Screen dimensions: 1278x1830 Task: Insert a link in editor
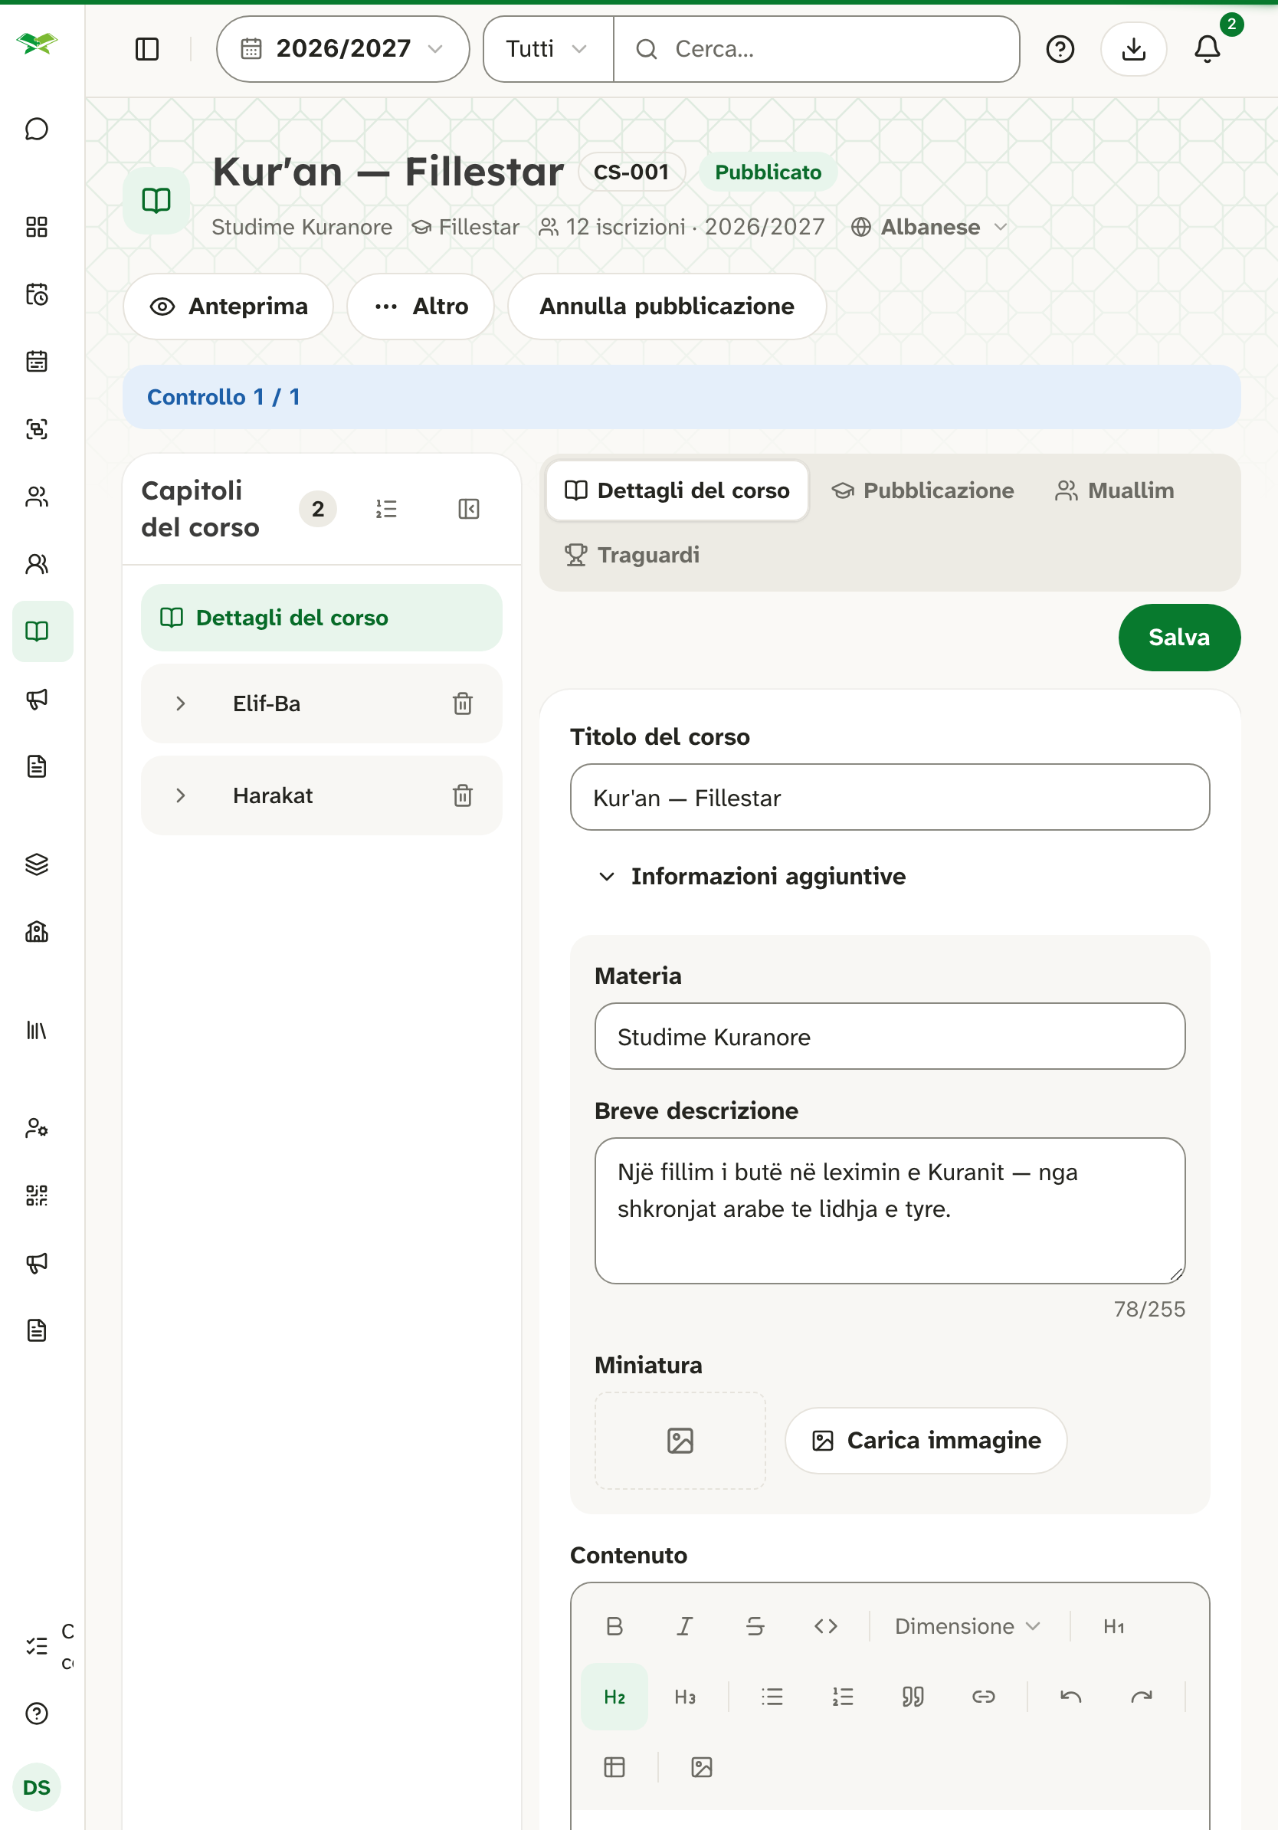point(983,1697)
